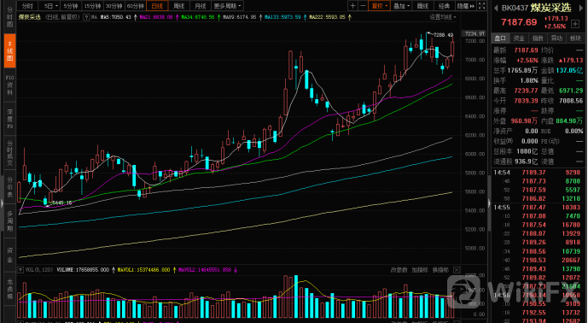Zoom in the chart with plus icon

tap(352, 6)
